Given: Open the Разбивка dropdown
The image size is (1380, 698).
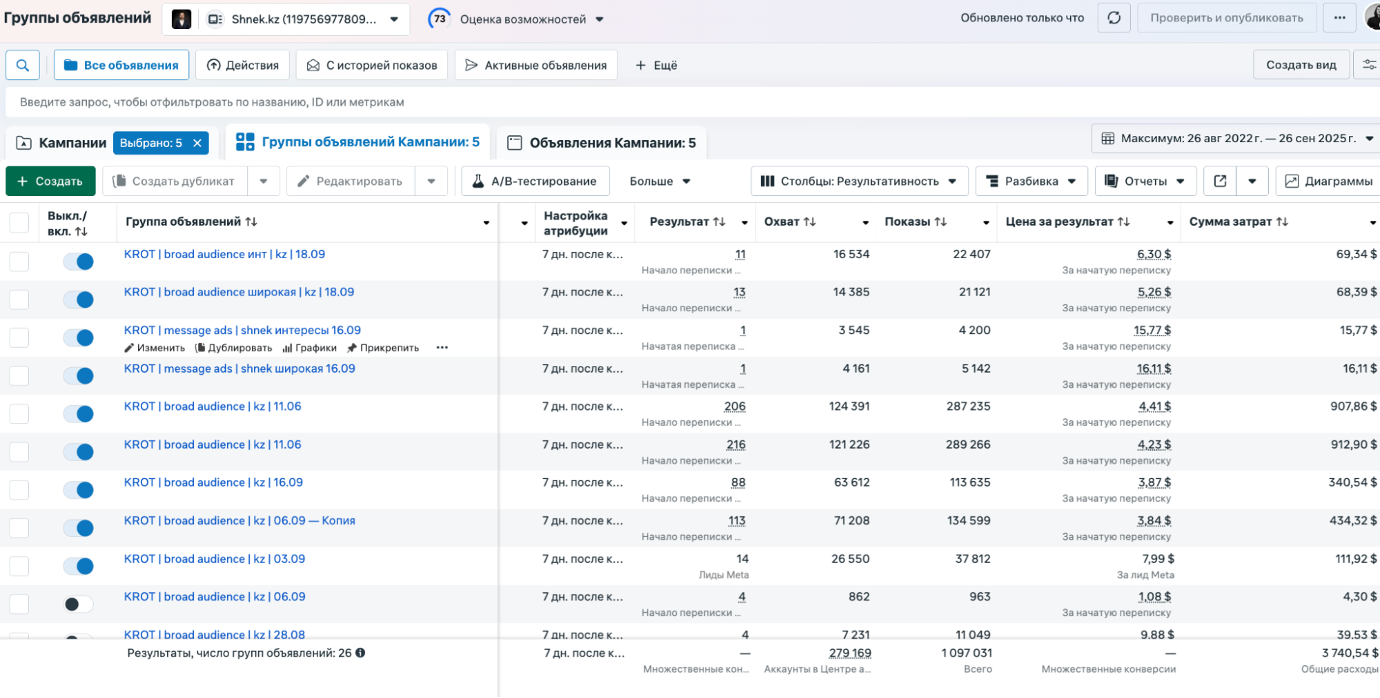Looking at the screenshot, I should point(1031,181).
